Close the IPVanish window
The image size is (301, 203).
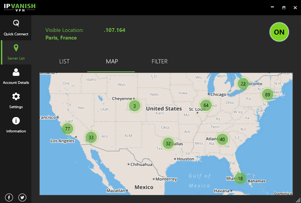(x=295, y=7)
